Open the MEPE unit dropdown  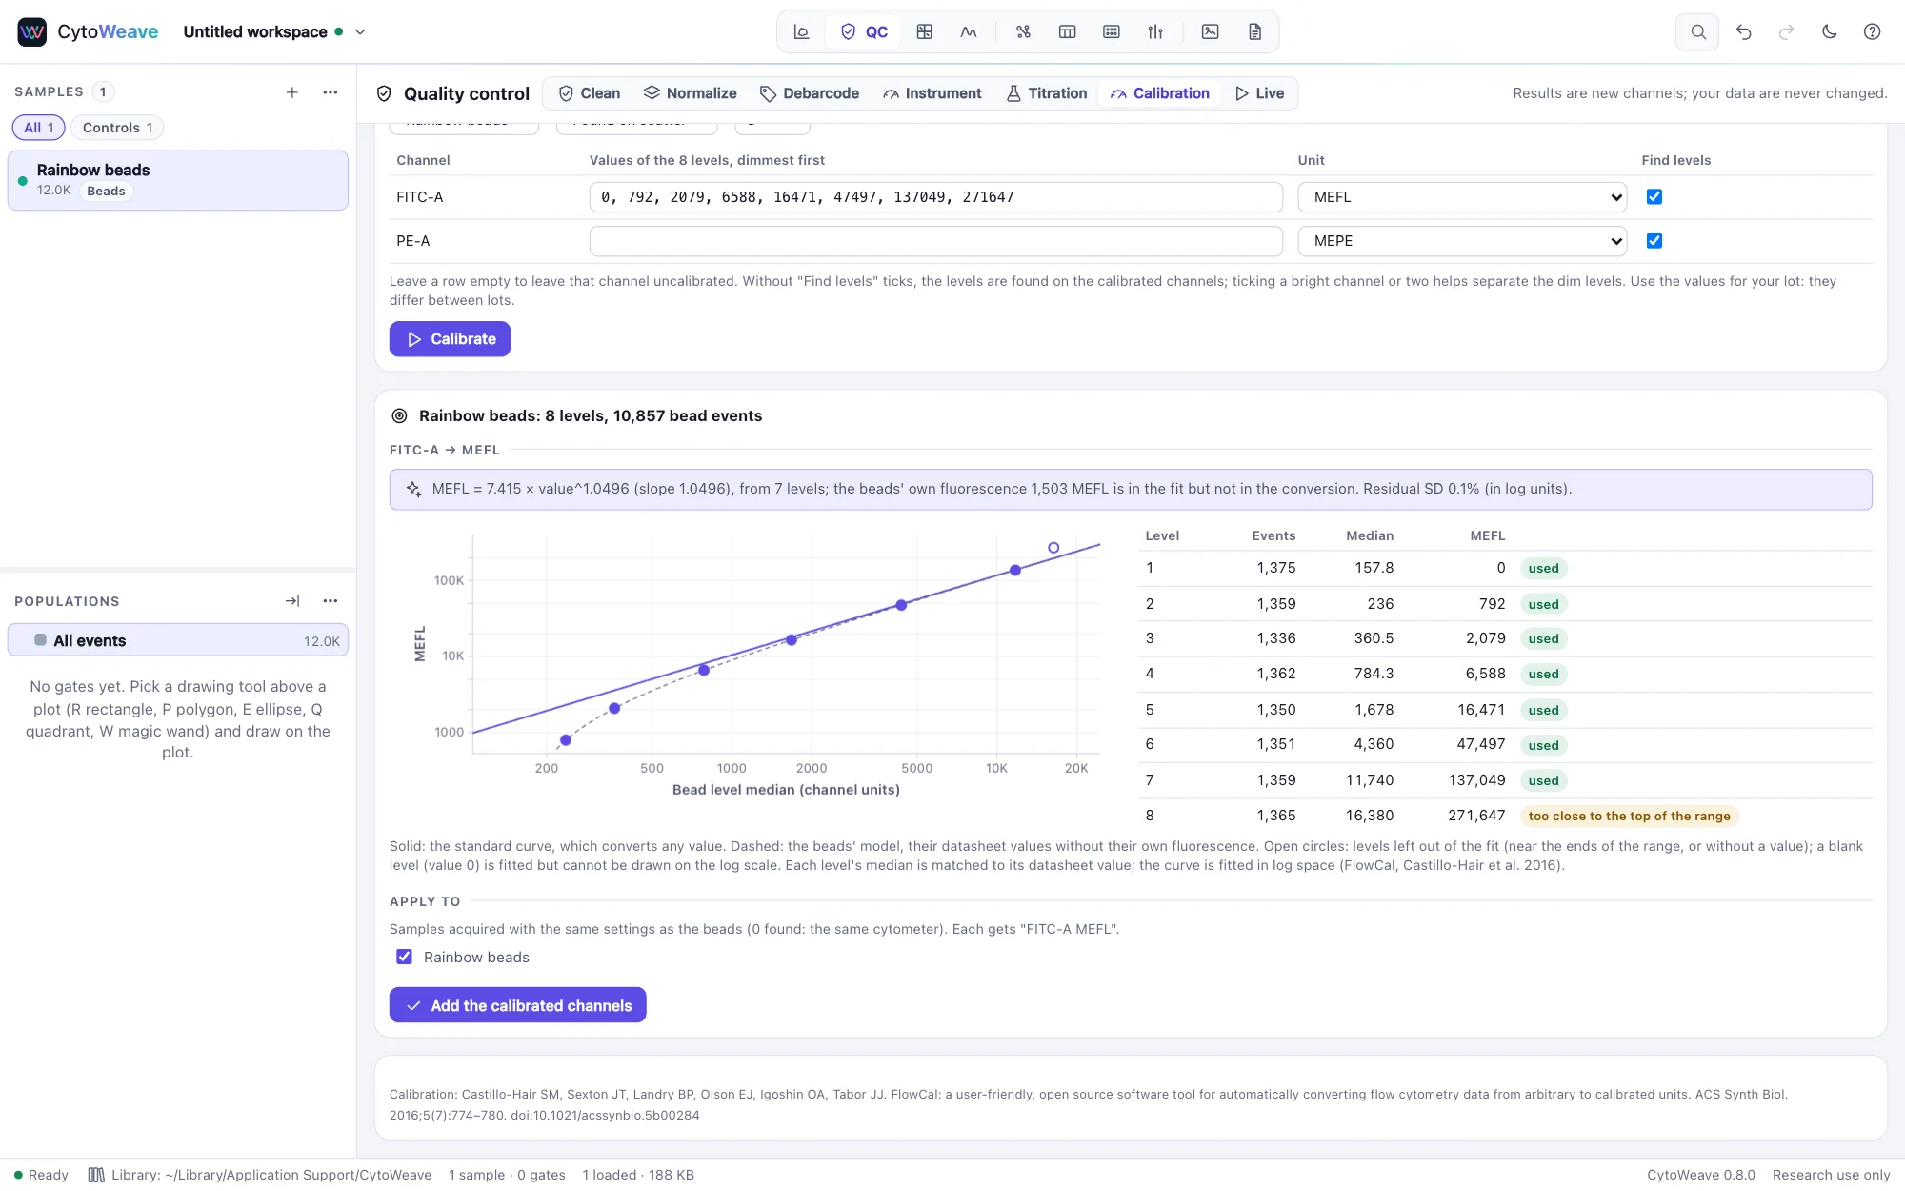pos(1462,241)
